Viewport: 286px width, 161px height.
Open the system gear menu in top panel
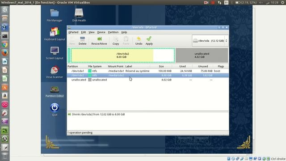click(282, 3)
